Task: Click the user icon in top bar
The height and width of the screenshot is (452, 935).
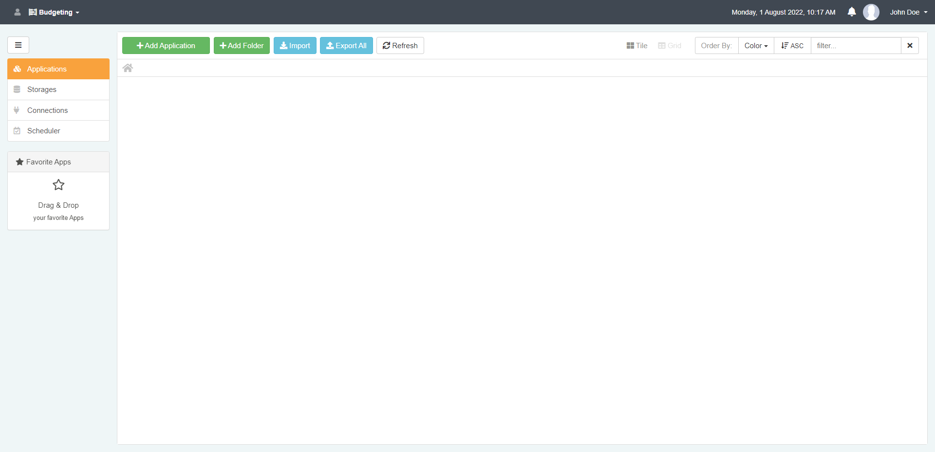Action: [18, 12]
